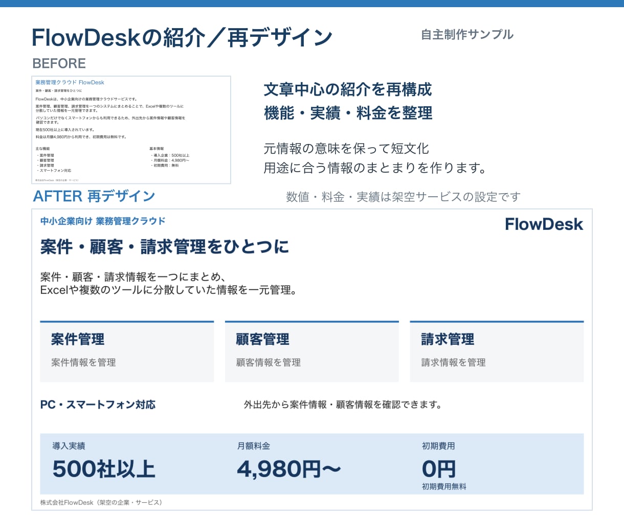This screenshot has width=624, height=519.
Task: Click the '中小企業向け 業務管理クラウド' subtitle
Action: pyautogui.click(x=103, y=221)
